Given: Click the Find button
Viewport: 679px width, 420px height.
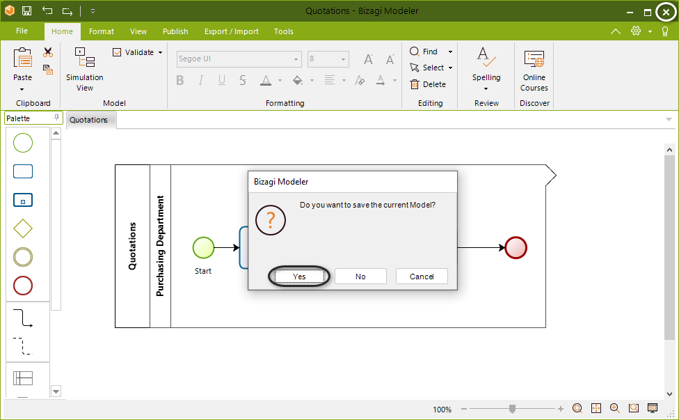Looking at the screenshot, I should [x=424, y=52].
